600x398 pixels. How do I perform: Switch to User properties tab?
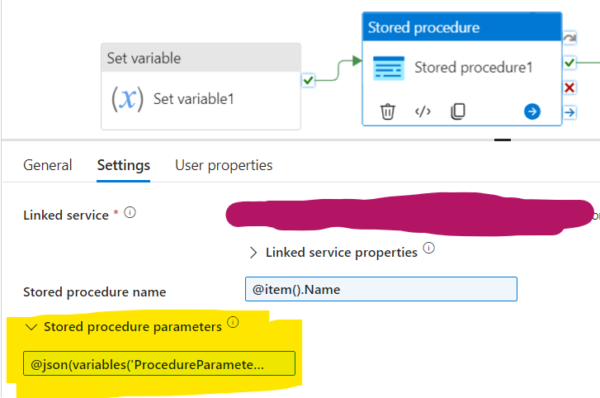pyautogui.click(x=224, y=165)
